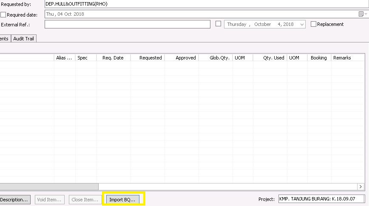Click the Approved column header
369x206 pixels.
(x=182, y=58)
